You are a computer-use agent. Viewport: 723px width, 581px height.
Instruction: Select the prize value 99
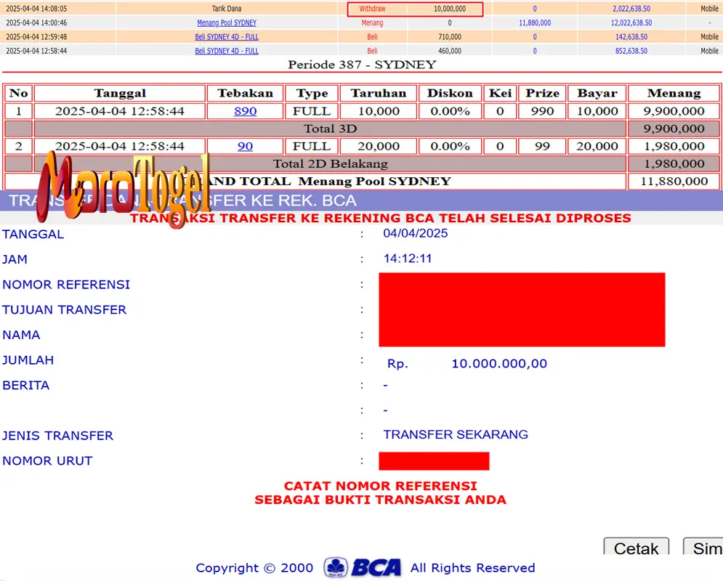click(x=542, y=146)
